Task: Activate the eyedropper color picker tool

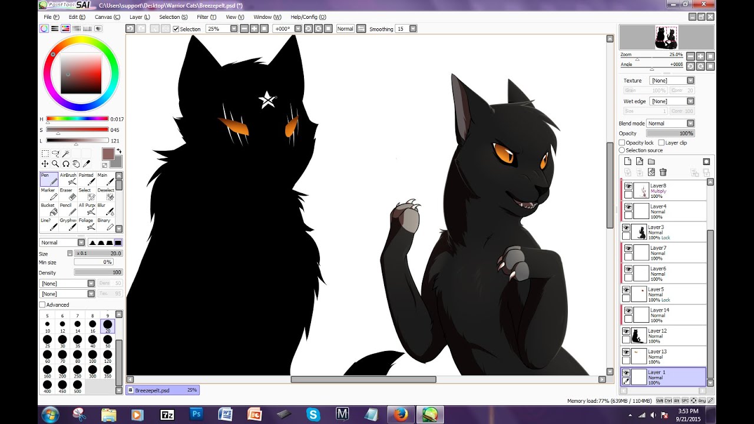Action: [x=87, y=164]
